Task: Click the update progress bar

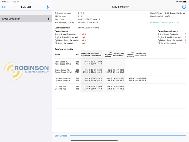Action: 128,136
